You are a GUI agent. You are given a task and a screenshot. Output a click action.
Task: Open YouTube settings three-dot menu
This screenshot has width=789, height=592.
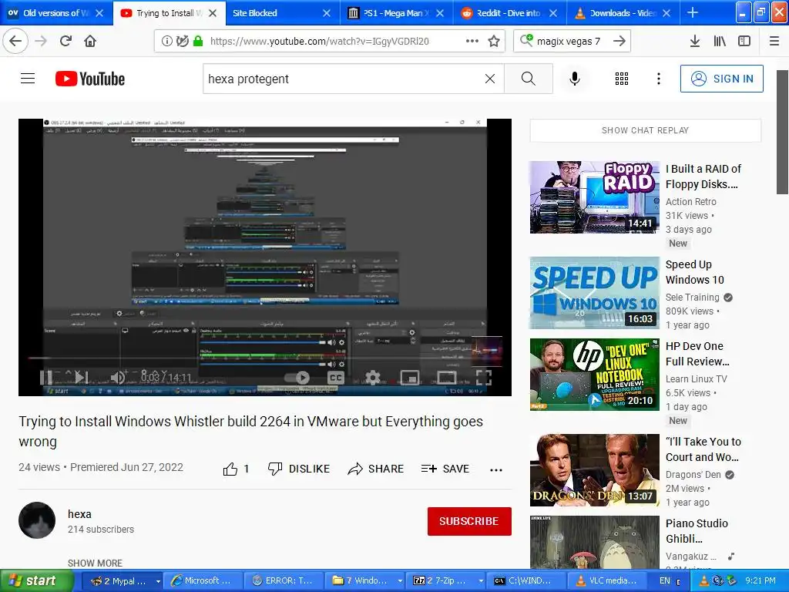tap(658, 79)
